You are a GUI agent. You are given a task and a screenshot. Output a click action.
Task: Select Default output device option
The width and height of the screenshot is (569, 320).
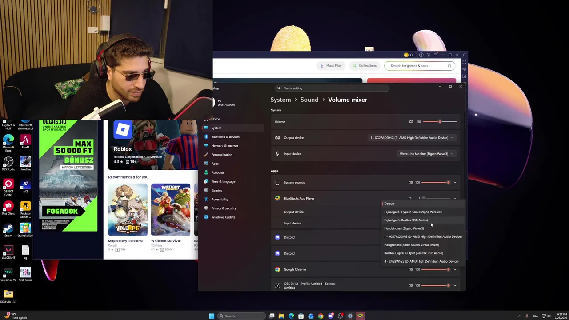pos(422,204)
